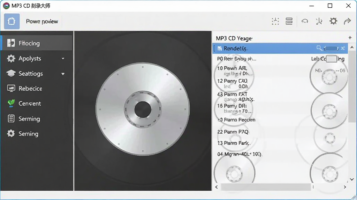Click disc thumbnail at right of 16 Pemy row

[329, 111]
